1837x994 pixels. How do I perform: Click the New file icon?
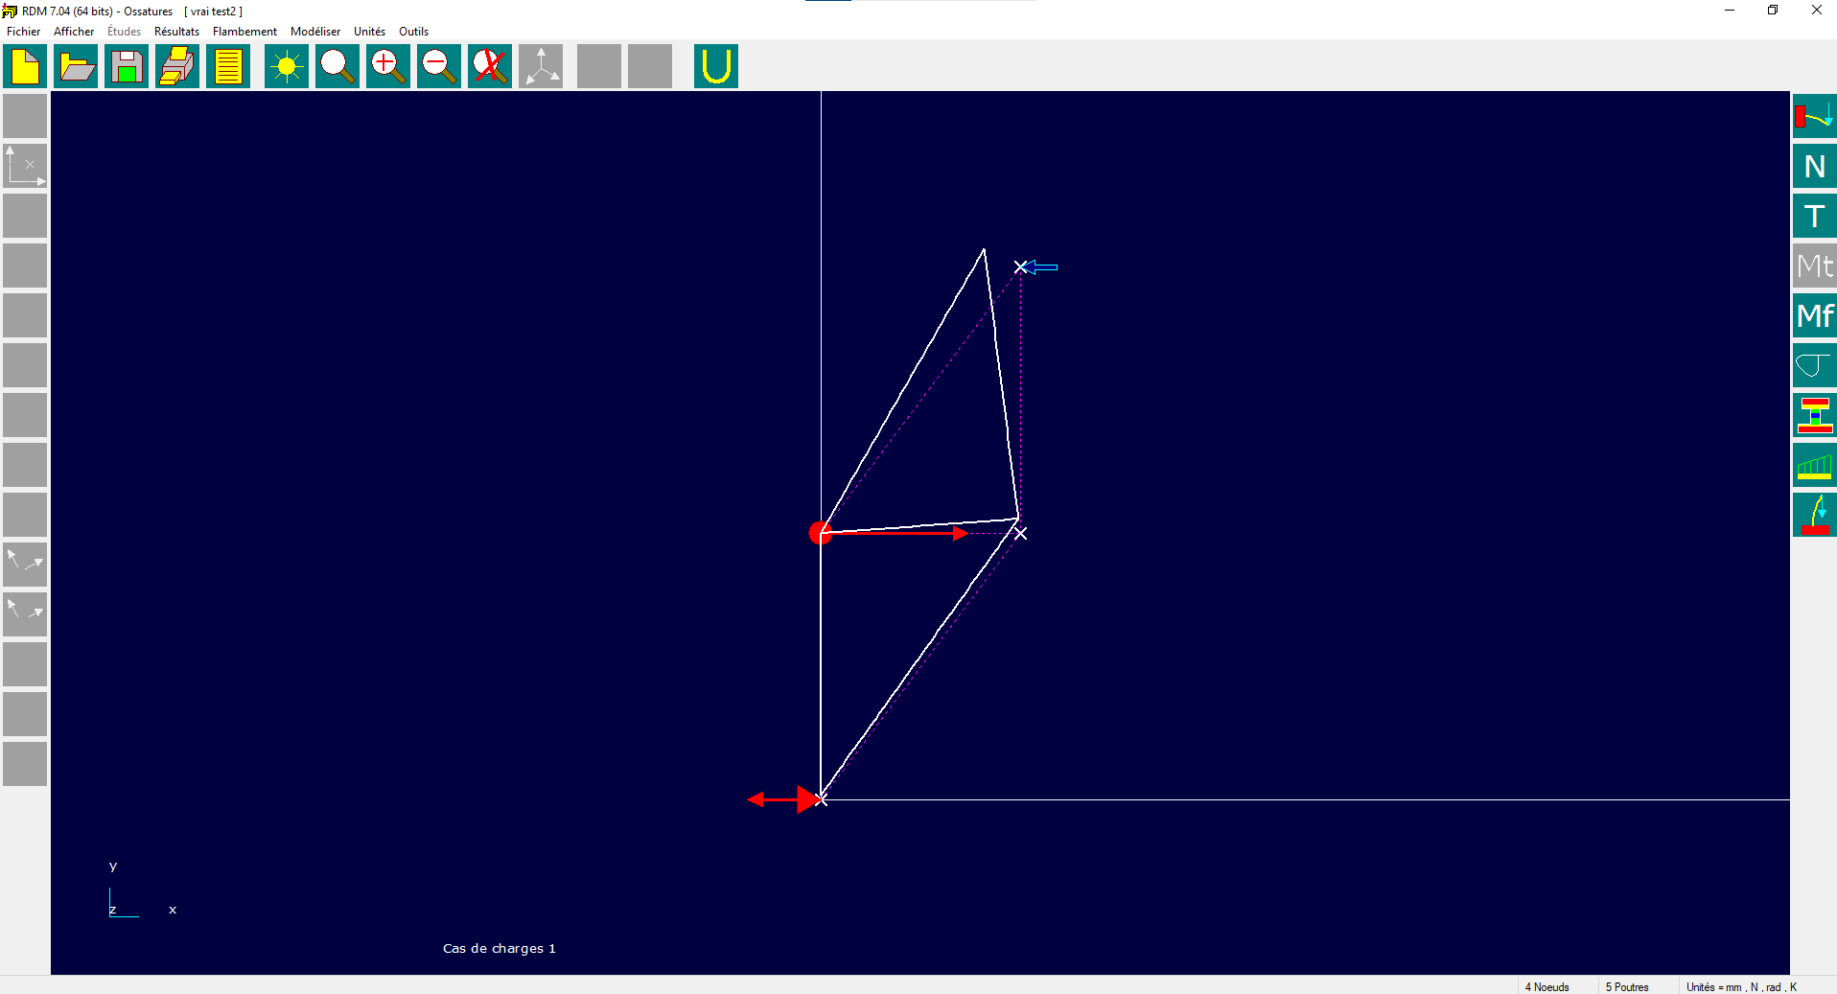point(25,66)
